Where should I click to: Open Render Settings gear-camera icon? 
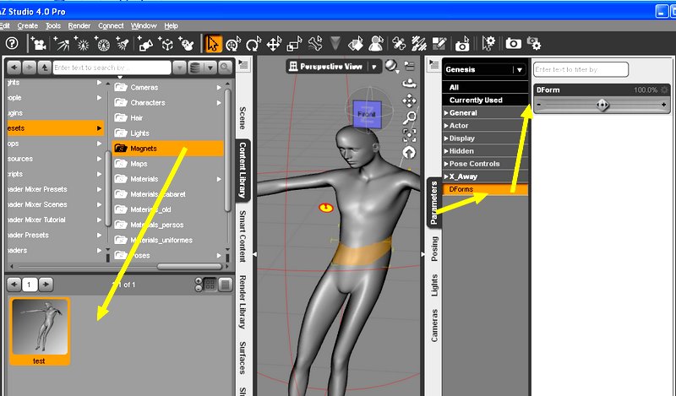coord(534,44)
